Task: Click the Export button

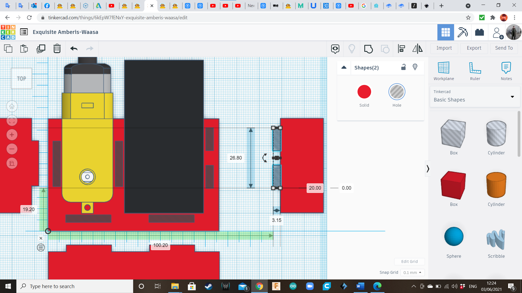Action: click(474, 48)
